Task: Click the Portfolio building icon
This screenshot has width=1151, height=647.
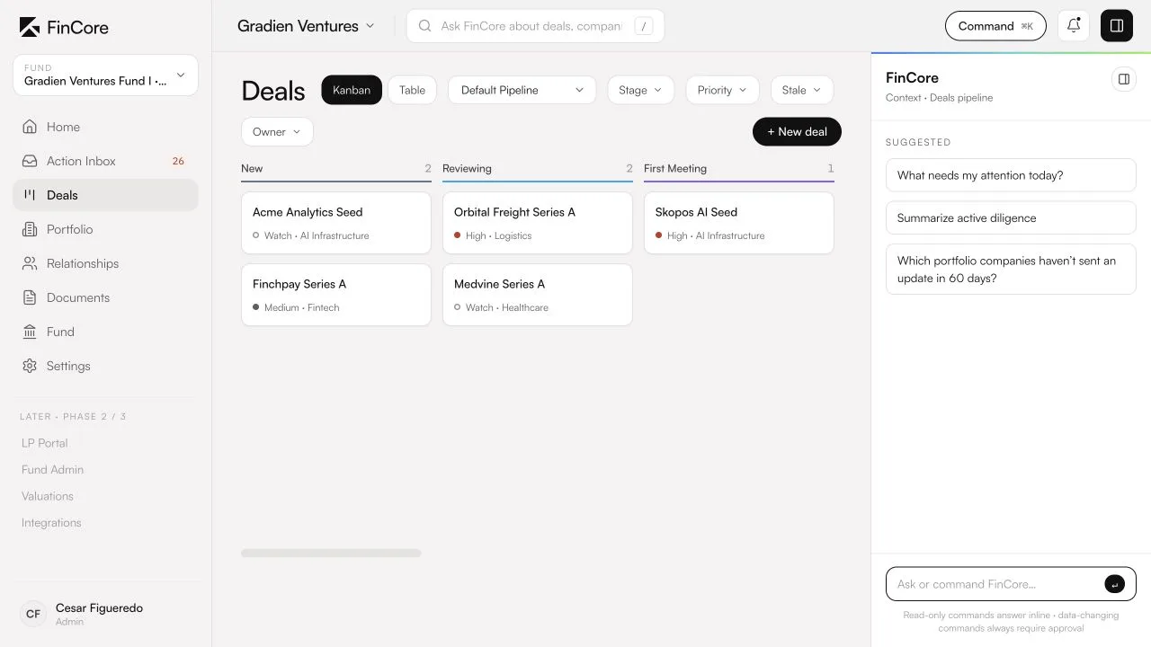Action: coord(30,229)
